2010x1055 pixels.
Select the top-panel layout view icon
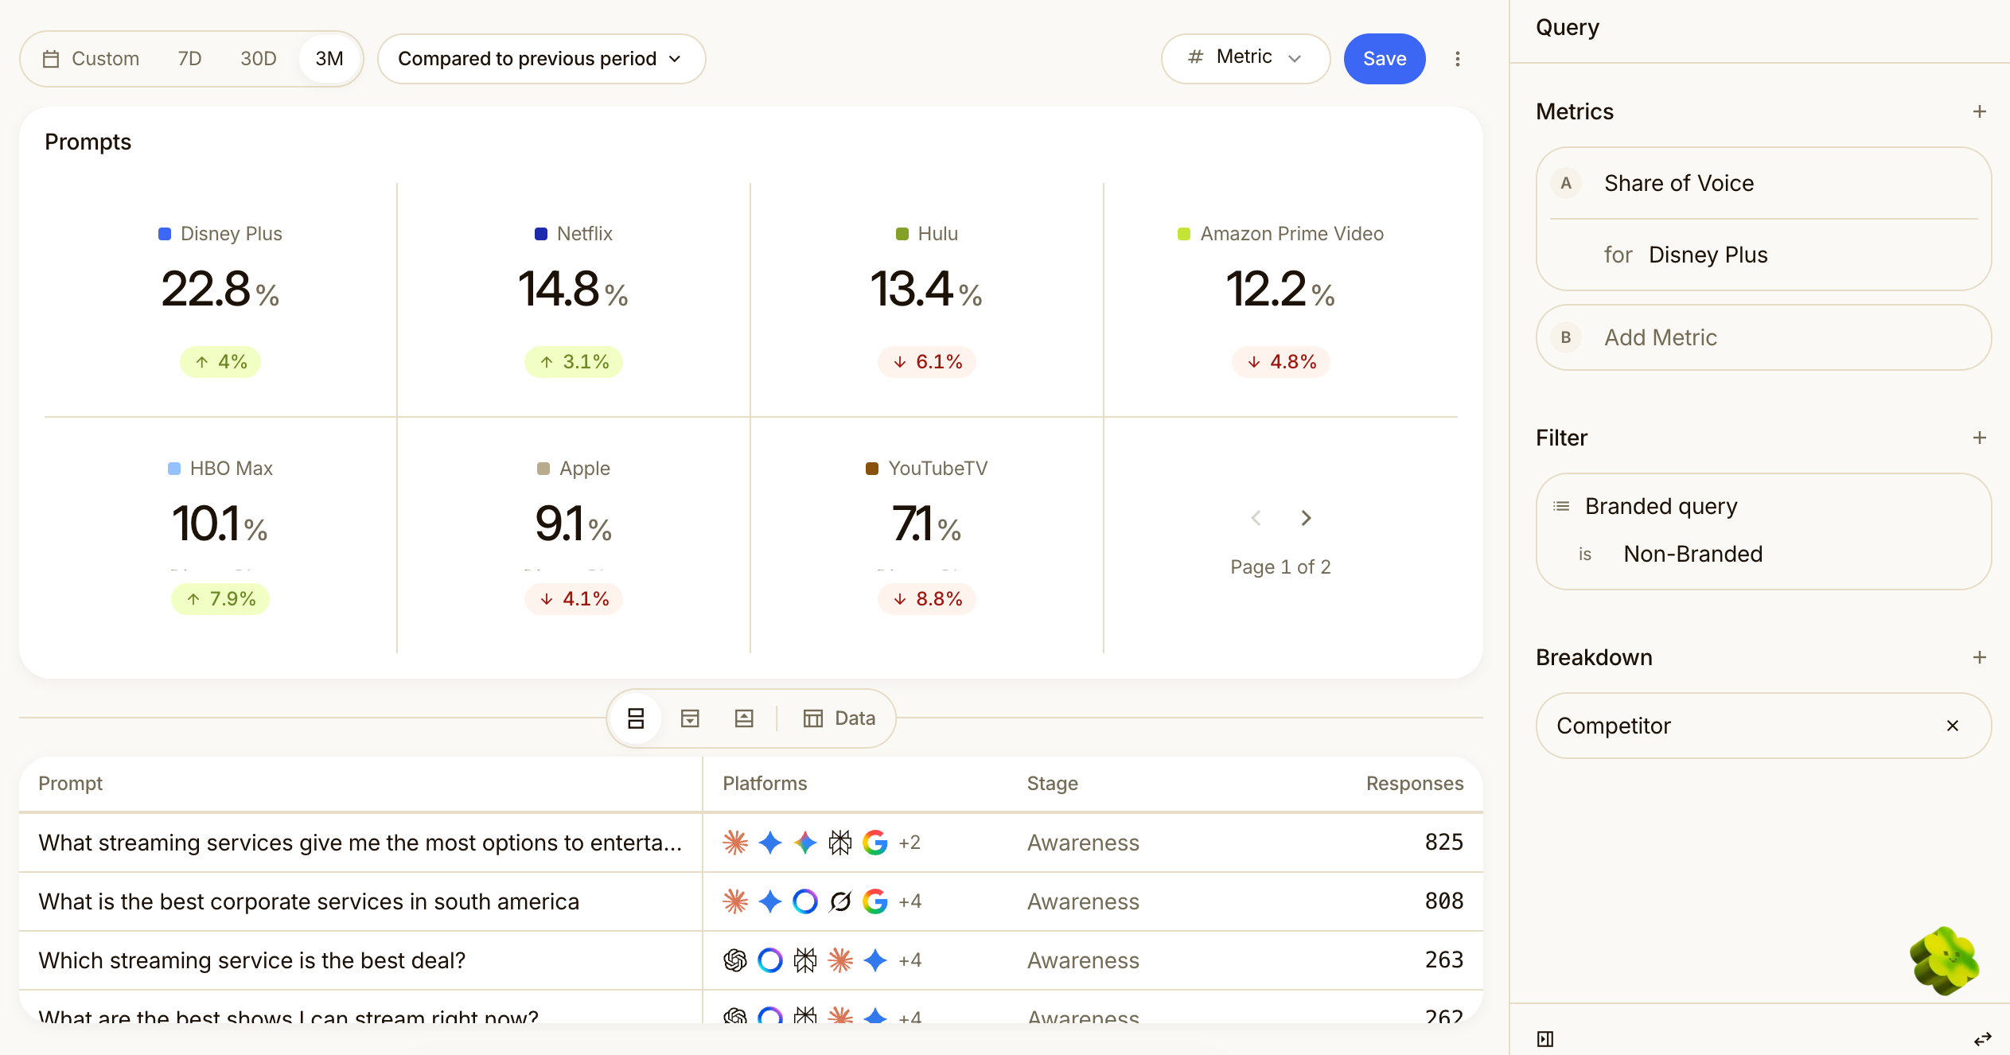pyautogui.click(x=690, y=718)
